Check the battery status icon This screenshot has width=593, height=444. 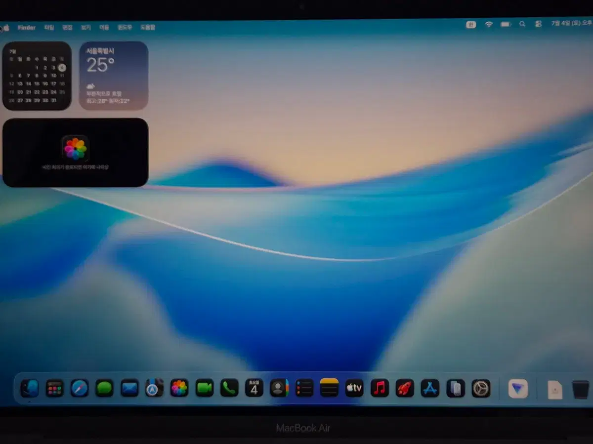506,24
